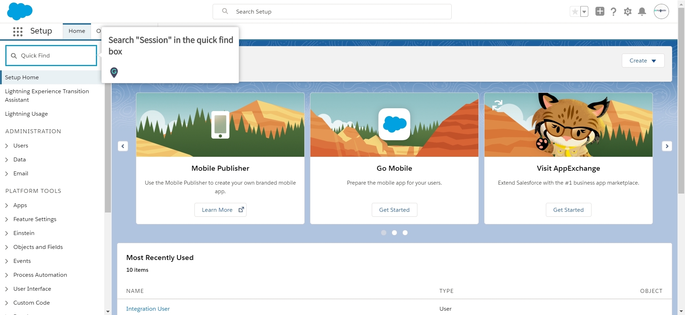Open the notifications bell

click(642, 12)
